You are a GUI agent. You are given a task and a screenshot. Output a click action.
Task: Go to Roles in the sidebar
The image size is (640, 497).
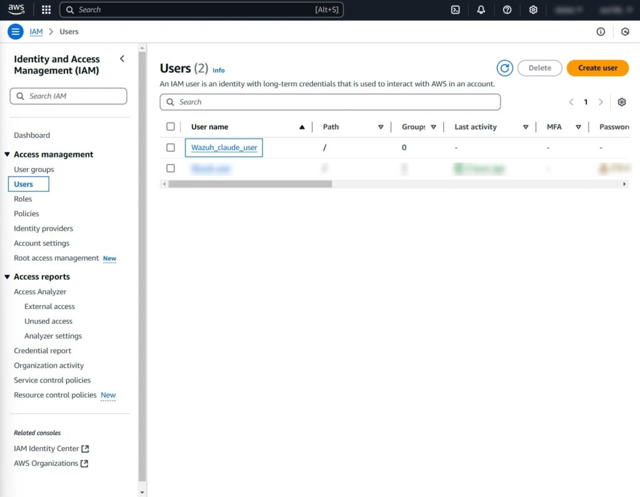23,199
